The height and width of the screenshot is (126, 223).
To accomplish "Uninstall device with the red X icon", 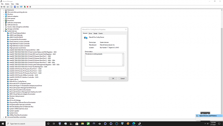I will click(x=27, y=7).
